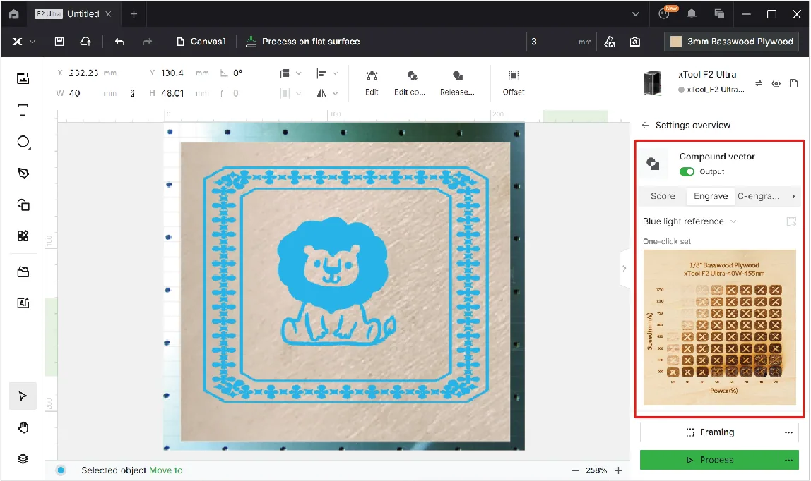Switch to the Score tab
The image size is (811, 481).
(x=663, y=196)
